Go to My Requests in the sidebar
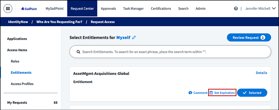279x110 pixels. coord(17,103)
